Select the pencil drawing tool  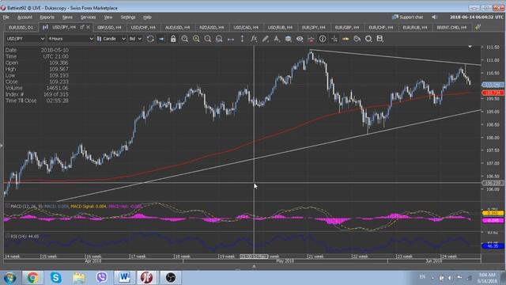click(266, 39)
